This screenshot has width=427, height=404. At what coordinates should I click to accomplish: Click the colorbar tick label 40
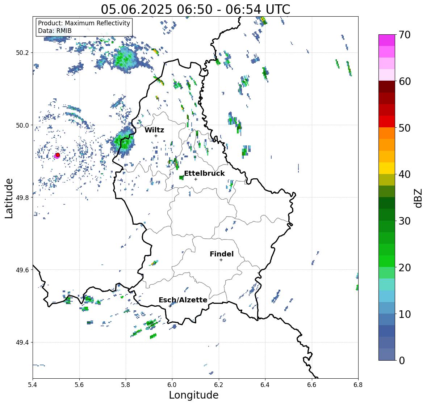coord(405,174)
